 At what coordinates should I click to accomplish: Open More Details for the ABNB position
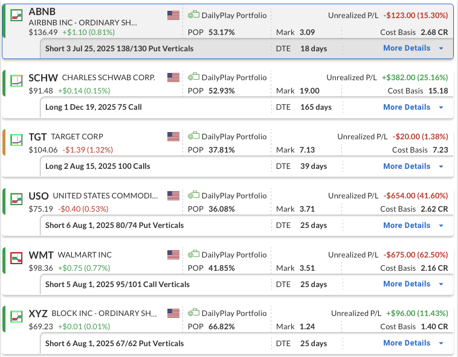click(407, 48)
